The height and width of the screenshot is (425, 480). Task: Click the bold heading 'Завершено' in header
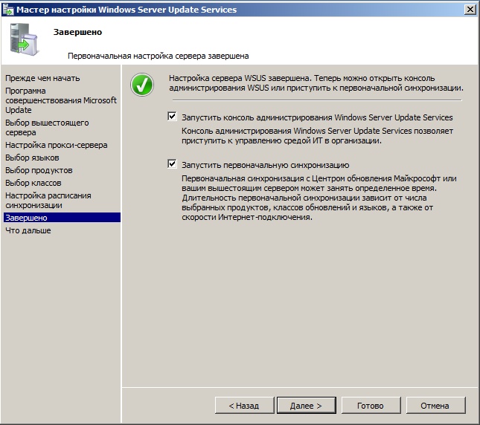[x=77, y=32]
